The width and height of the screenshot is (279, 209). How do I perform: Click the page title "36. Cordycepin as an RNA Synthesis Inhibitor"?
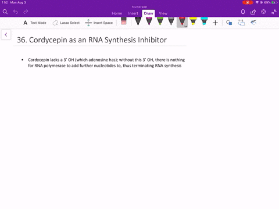click(x=92, y=40)
